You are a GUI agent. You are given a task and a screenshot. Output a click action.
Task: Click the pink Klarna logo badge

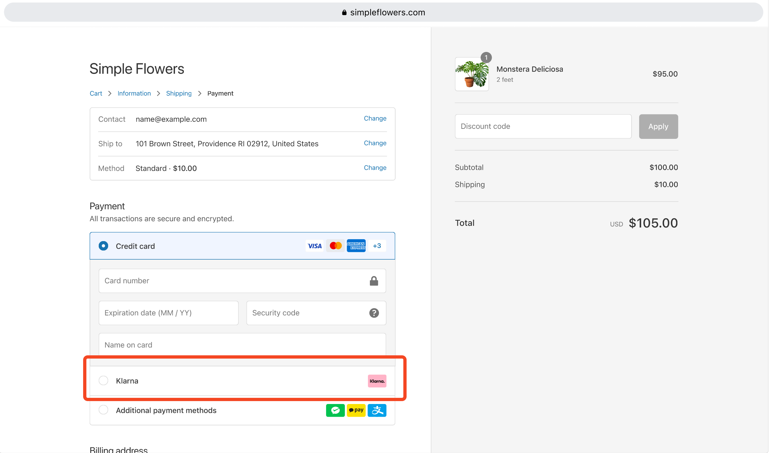(377, 381)
